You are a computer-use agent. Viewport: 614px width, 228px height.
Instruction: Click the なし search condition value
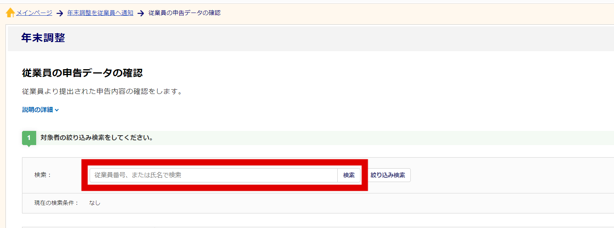click(95, 203)
